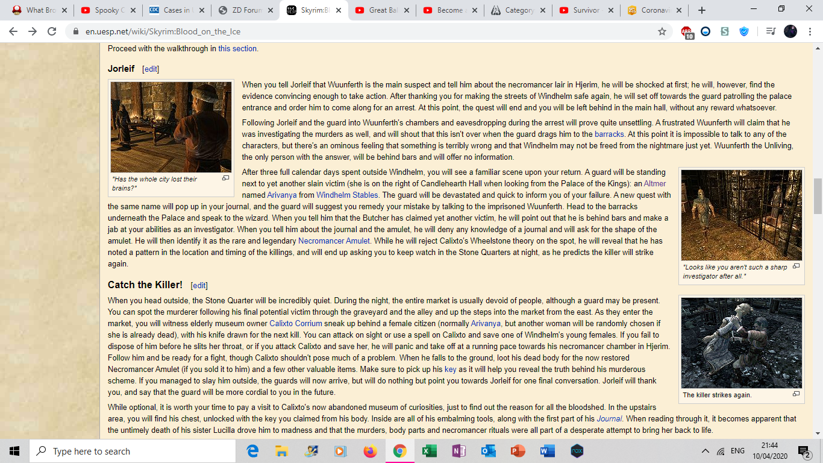Go back to the previous page
Viewport: 823px width, 463px height.
tap(13, 31)
